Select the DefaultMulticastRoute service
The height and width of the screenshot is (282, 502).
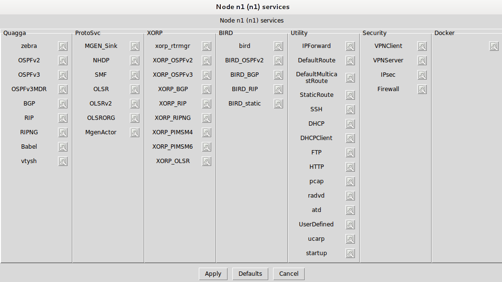pyautogui.click(x=316, y=78)
